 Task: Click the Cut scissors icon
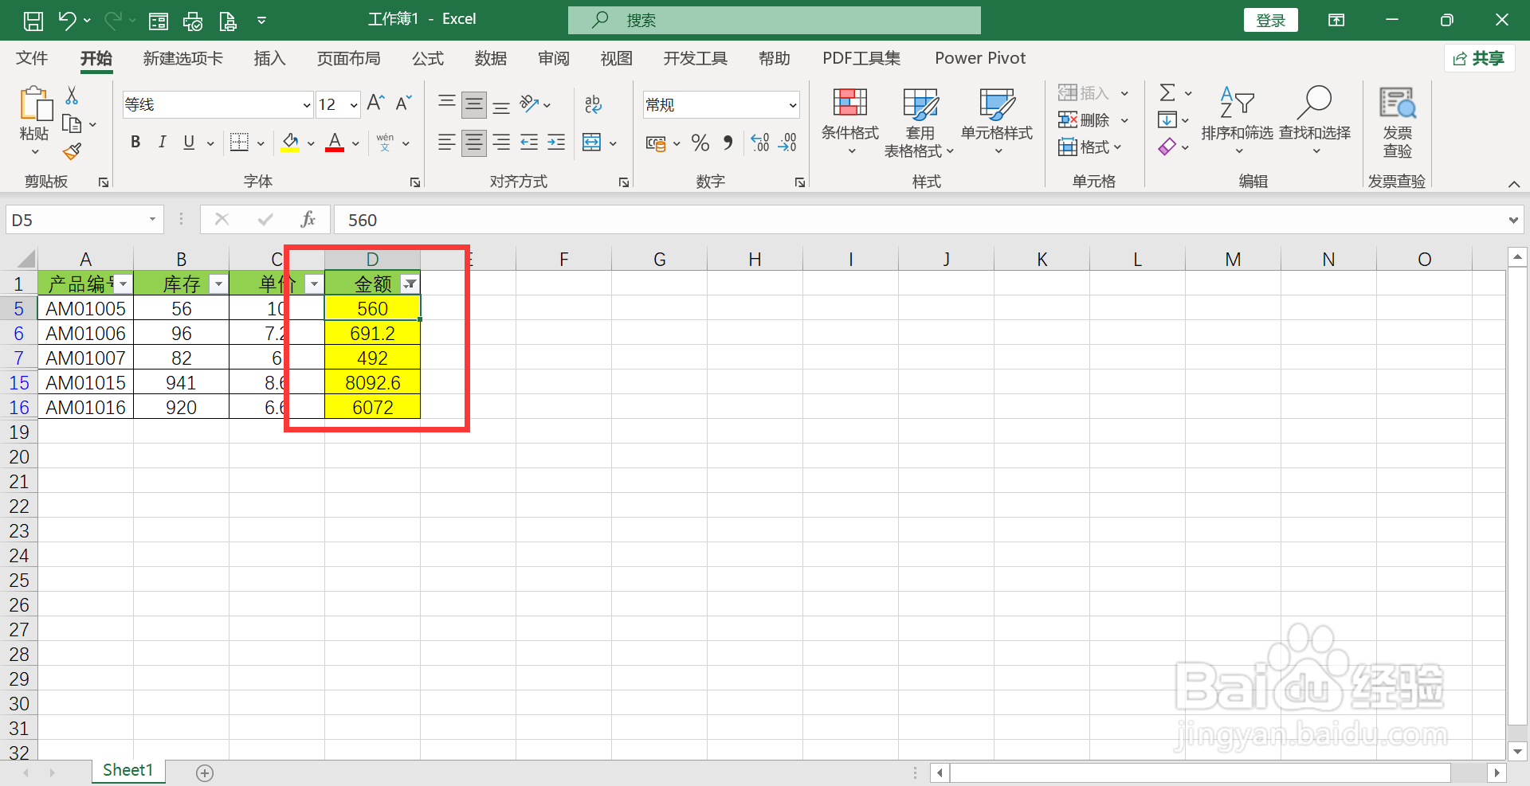coord(72,96)
